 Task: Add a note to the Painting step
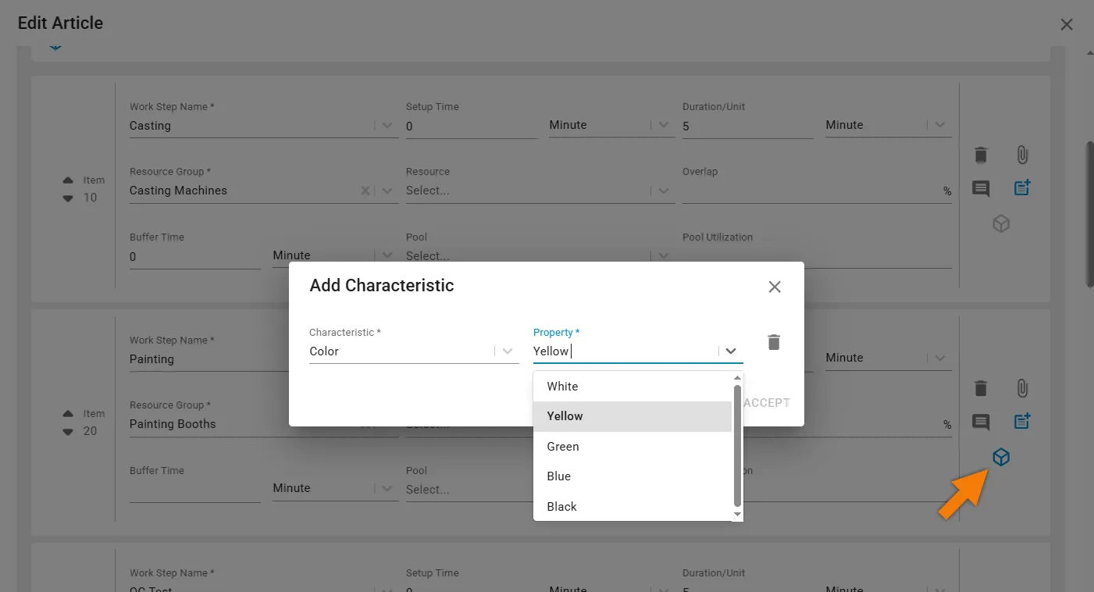1022,421
